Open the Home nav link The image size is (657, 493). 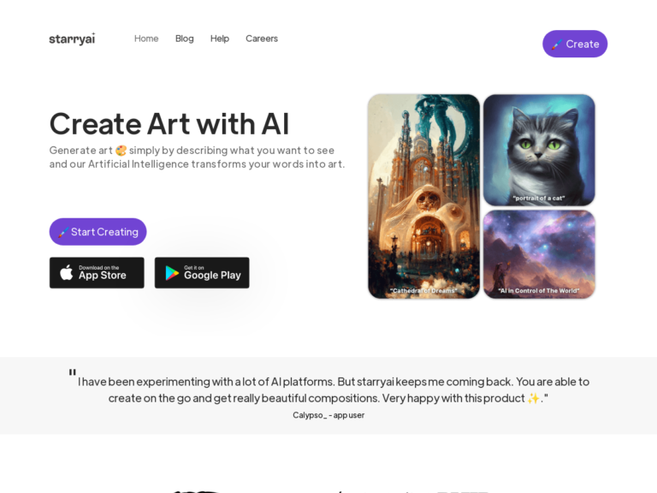(146, 39)
